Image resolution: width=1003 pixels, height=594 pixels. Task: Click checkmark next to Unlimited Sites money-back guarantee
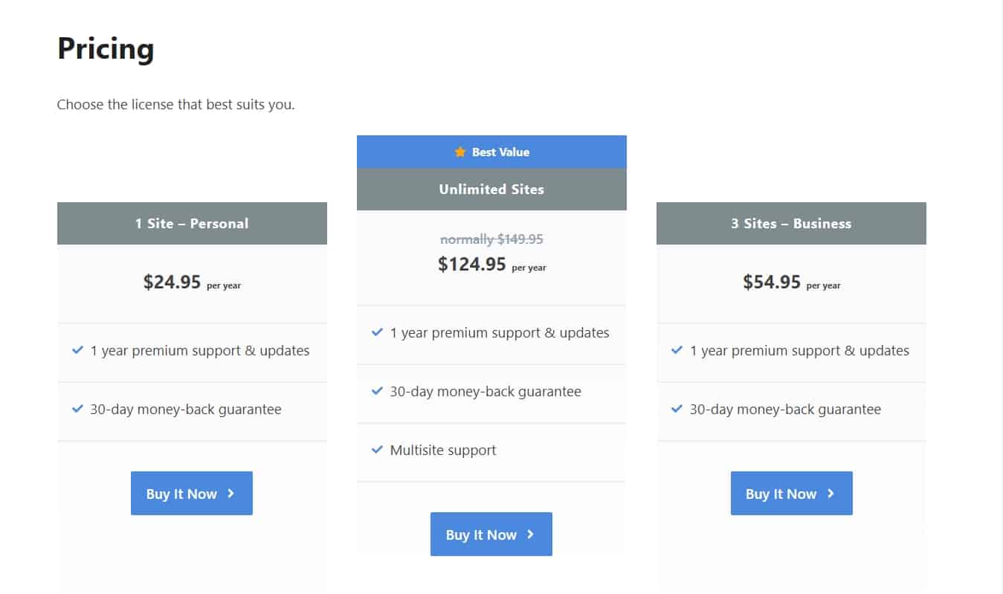(377, 391)
